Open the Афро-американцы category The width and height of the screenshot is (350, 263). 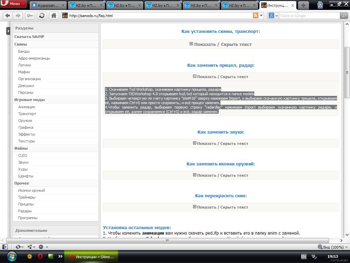(x=34, y=58)
